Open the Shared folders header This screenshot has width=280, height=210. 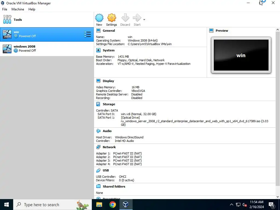tap(114, 186)
